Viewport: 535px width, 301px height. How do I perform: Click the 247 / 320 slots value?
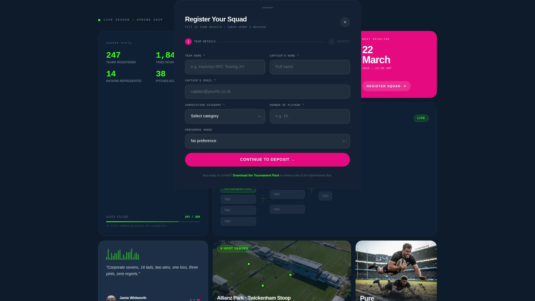tap(192, 217)
